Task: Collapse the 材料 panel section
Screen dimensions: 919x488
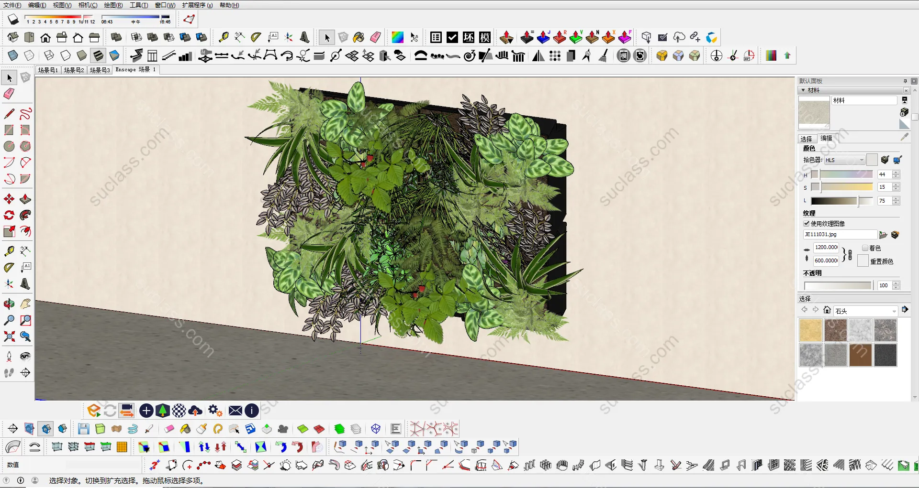Action: [803, 90]
